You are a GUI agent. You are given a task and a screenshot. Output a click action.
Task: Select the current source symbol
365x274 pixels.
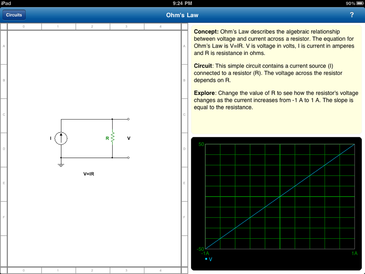61,138
